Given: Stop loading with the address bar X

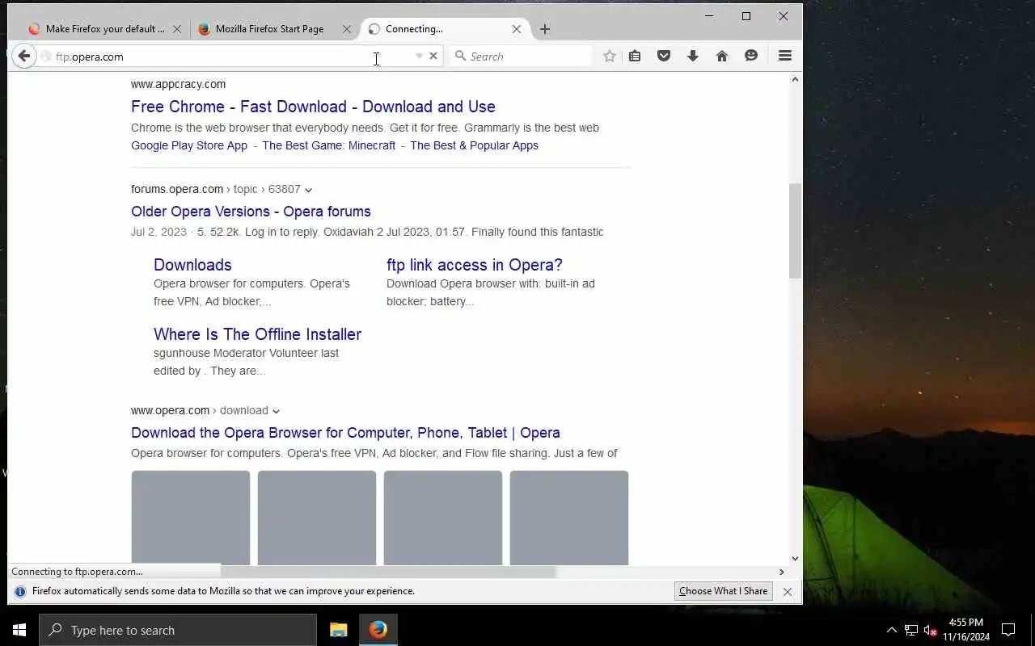Looking at the screenshot, I should pos(433,57).
